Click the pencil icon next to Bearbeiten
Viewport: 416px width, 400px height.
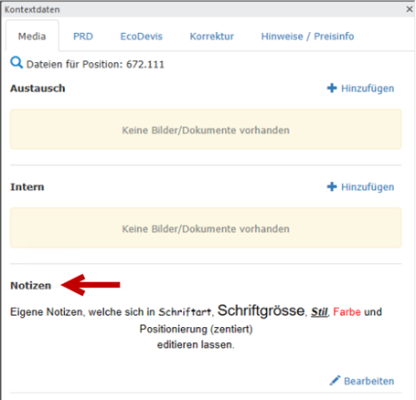335,381
